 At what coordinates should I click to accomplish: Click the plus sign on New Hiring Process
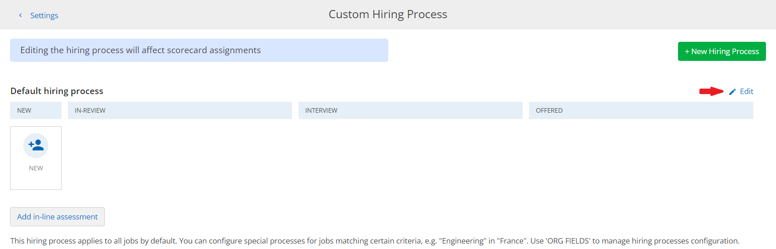[687, 52]
